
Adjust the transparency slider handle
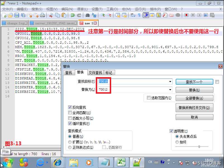(x=199, y=146)
